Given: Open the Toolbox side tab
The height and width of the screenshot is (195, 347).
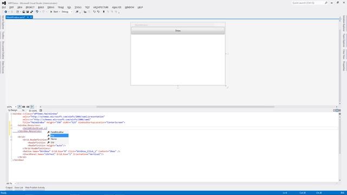Looking at the screenshot, I should click(x=3, y=35).
